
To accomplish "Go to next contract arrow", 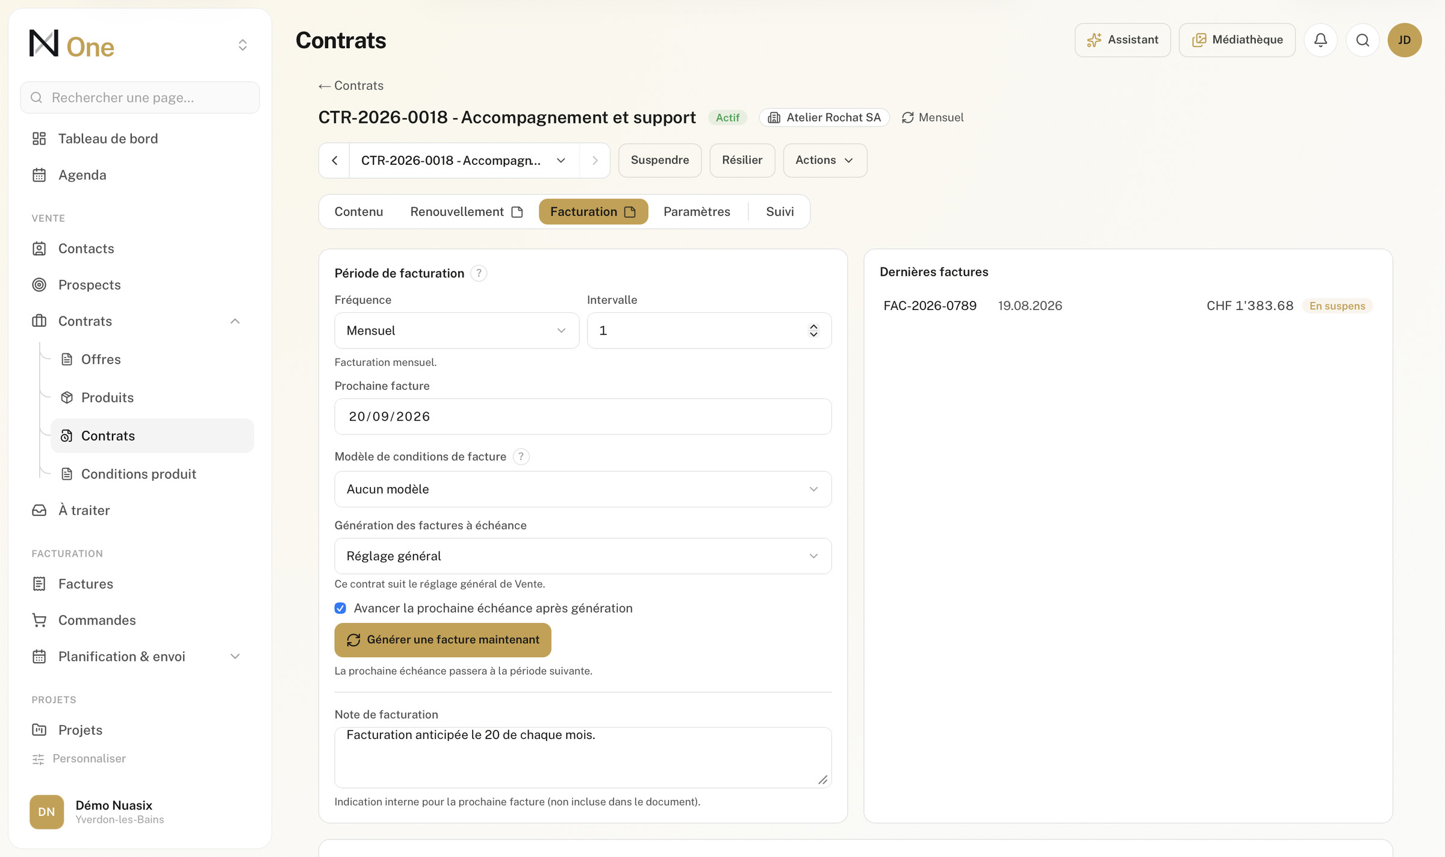I will pyautogui.click(x=595, y=161).
